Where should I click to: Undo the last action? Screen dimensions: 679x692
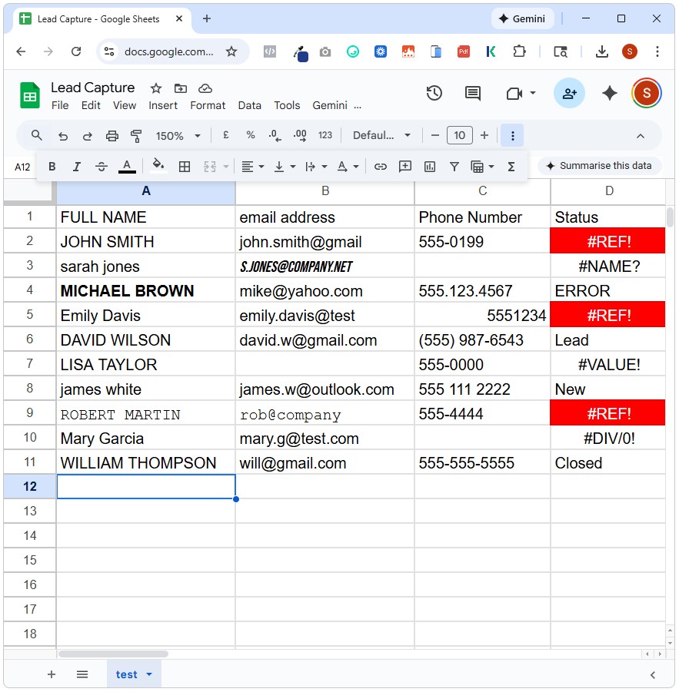[x=63, y=136]
